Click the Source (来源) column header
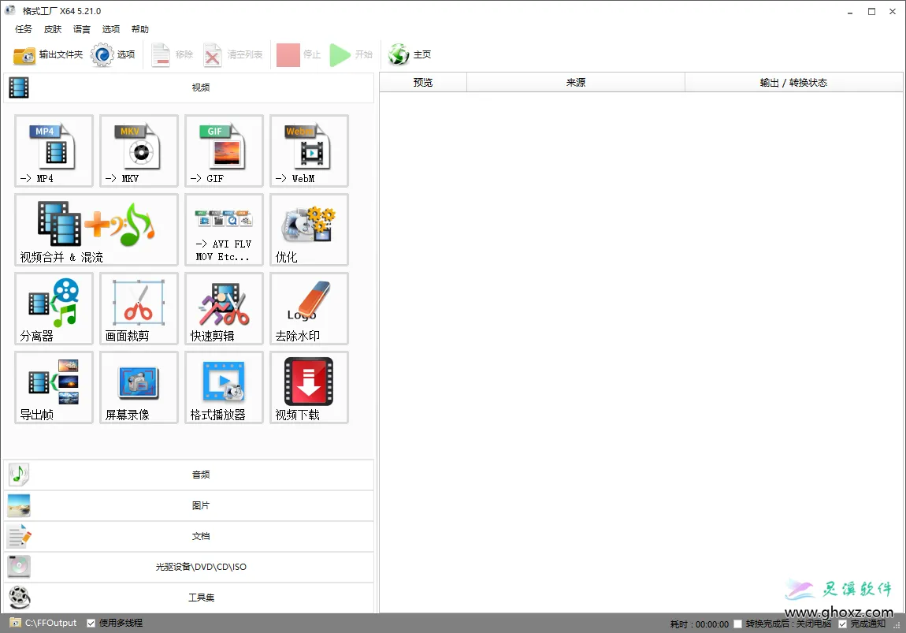The image size is (906, 633). tap(575, 83)
